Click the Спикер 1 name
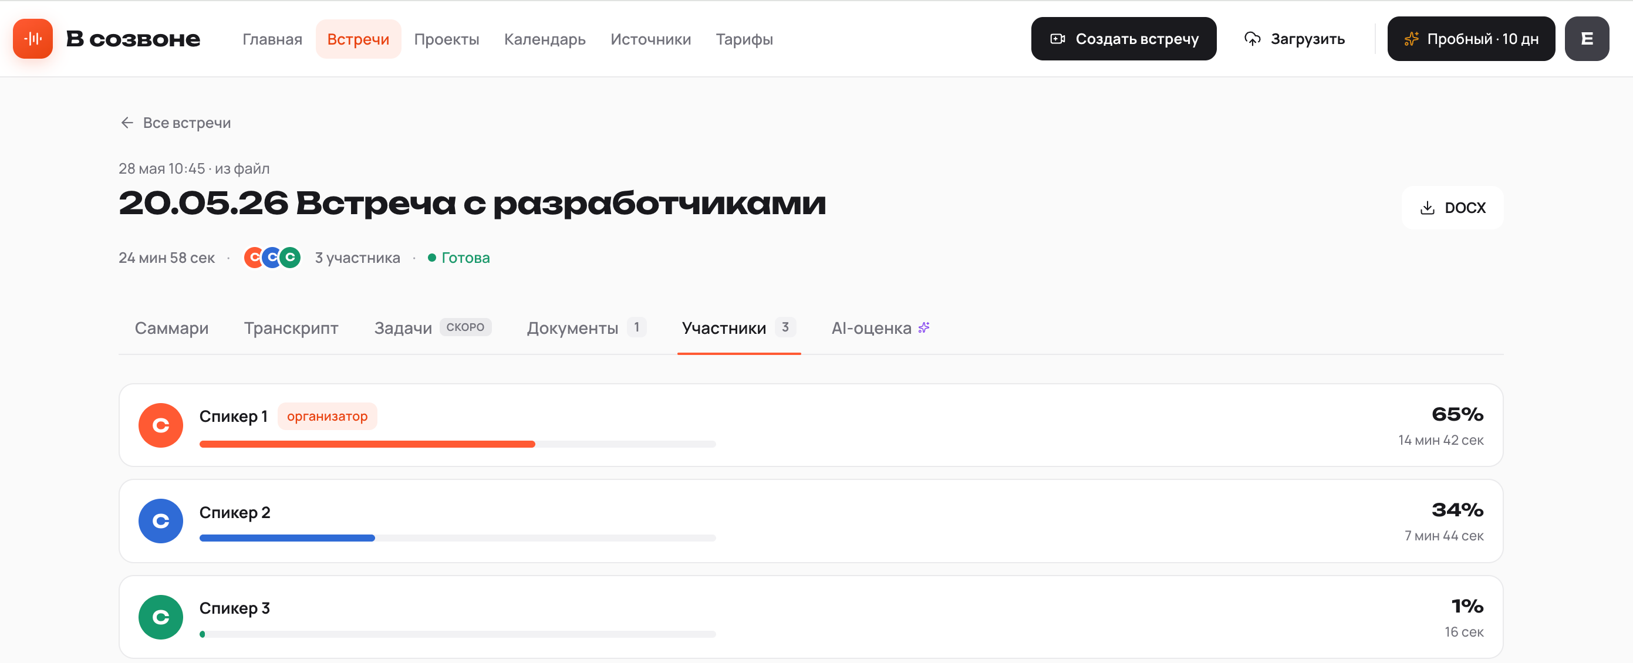This screenshot has height=663, width=1633. click(233, 417)
